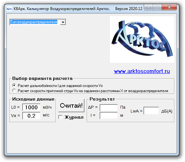Click the 'Тип воздухораспределителя' combo box text
Image resolution: width=185 pixels, height=162 pixels.
pyautogui.click(x=34, y=22)
